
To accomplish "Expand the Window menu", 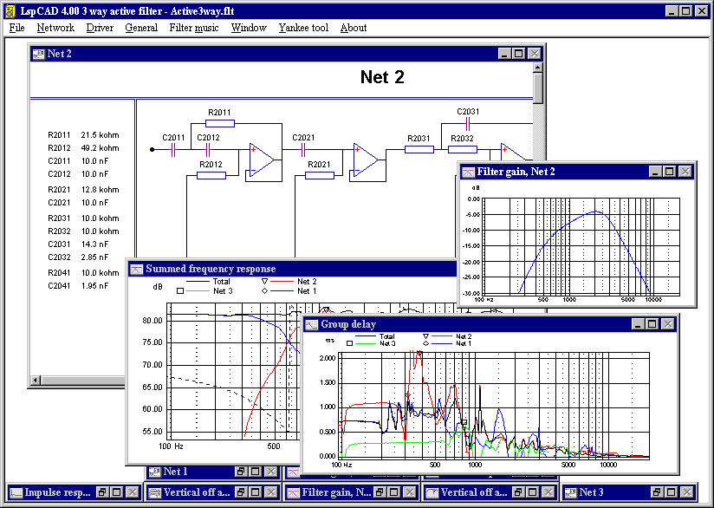I will pos(249,28).
